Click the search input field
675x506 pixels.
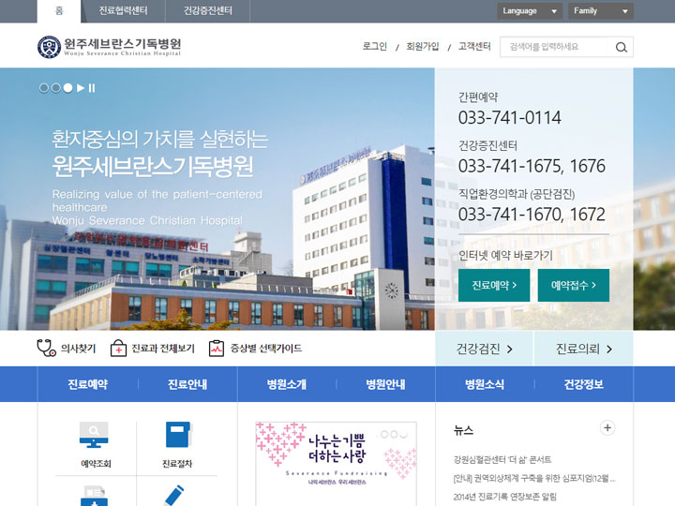coord(555,47)
